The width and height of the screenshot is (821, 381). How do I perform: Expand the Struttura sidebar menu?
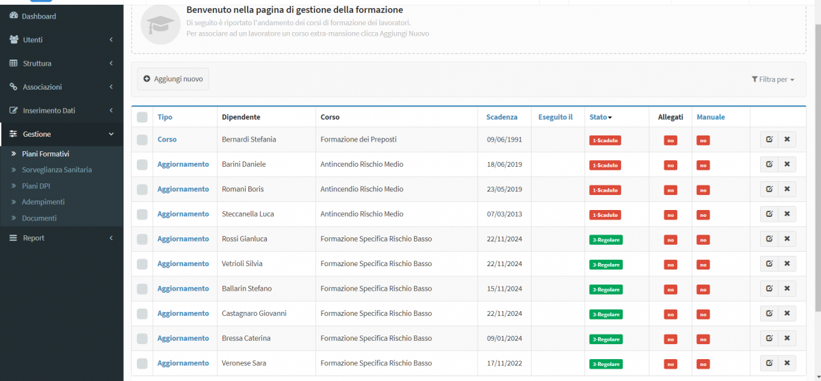pyautogui.click(x=62, y=63)
